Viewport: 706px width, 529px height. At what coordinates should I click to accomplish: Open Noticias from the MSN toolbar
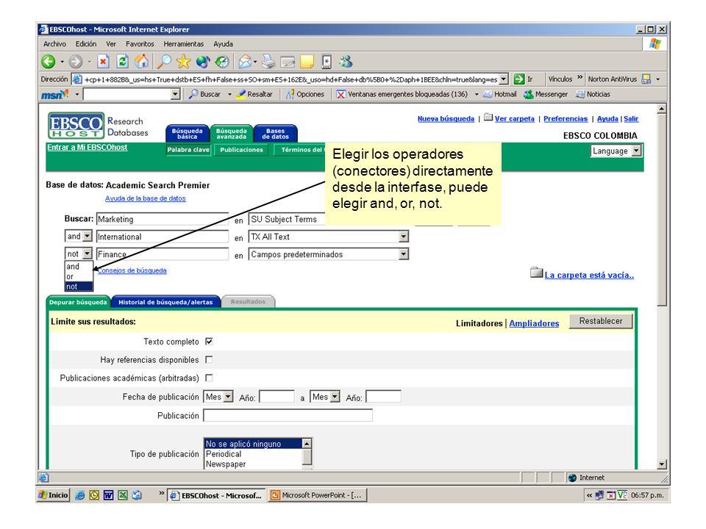593,95
